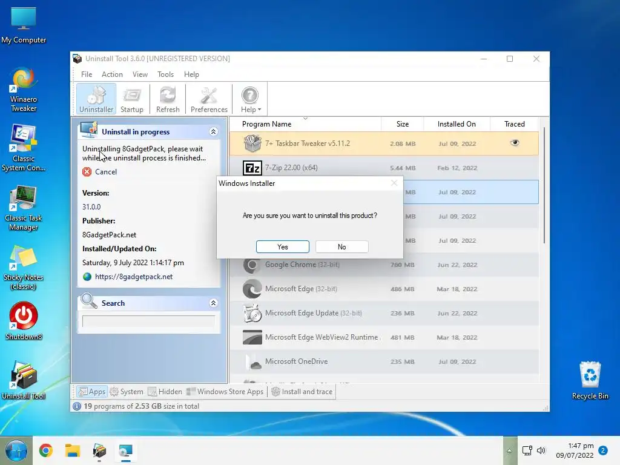Select Classic System Control desktop shortcut
The width and height of the screenshot is (620, 465).
[24, 148]
